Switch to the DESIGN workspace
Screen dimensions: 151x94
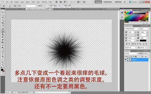[x=98, y=2]
